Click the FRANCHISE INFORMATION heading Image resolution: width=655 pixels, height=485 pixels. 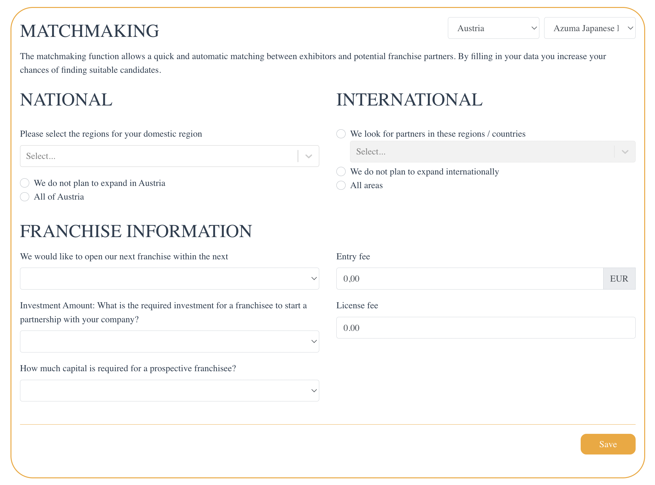(136, 231)
